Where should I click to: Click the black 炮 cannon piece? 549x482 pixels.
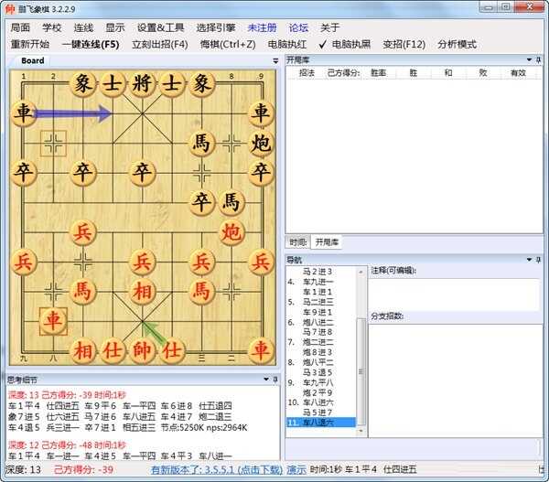pos(262,143)
